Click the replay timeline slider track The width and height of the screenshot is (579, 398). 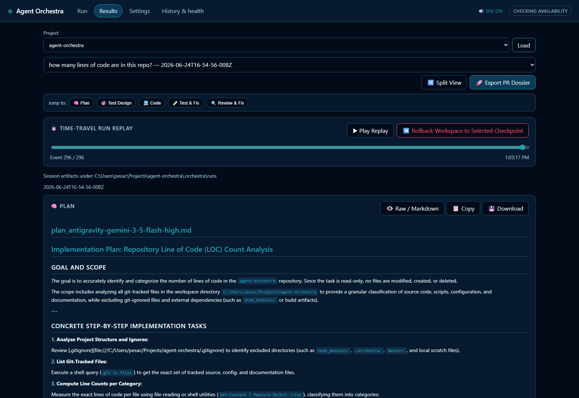pyautogui.click(x=290, y=147)
